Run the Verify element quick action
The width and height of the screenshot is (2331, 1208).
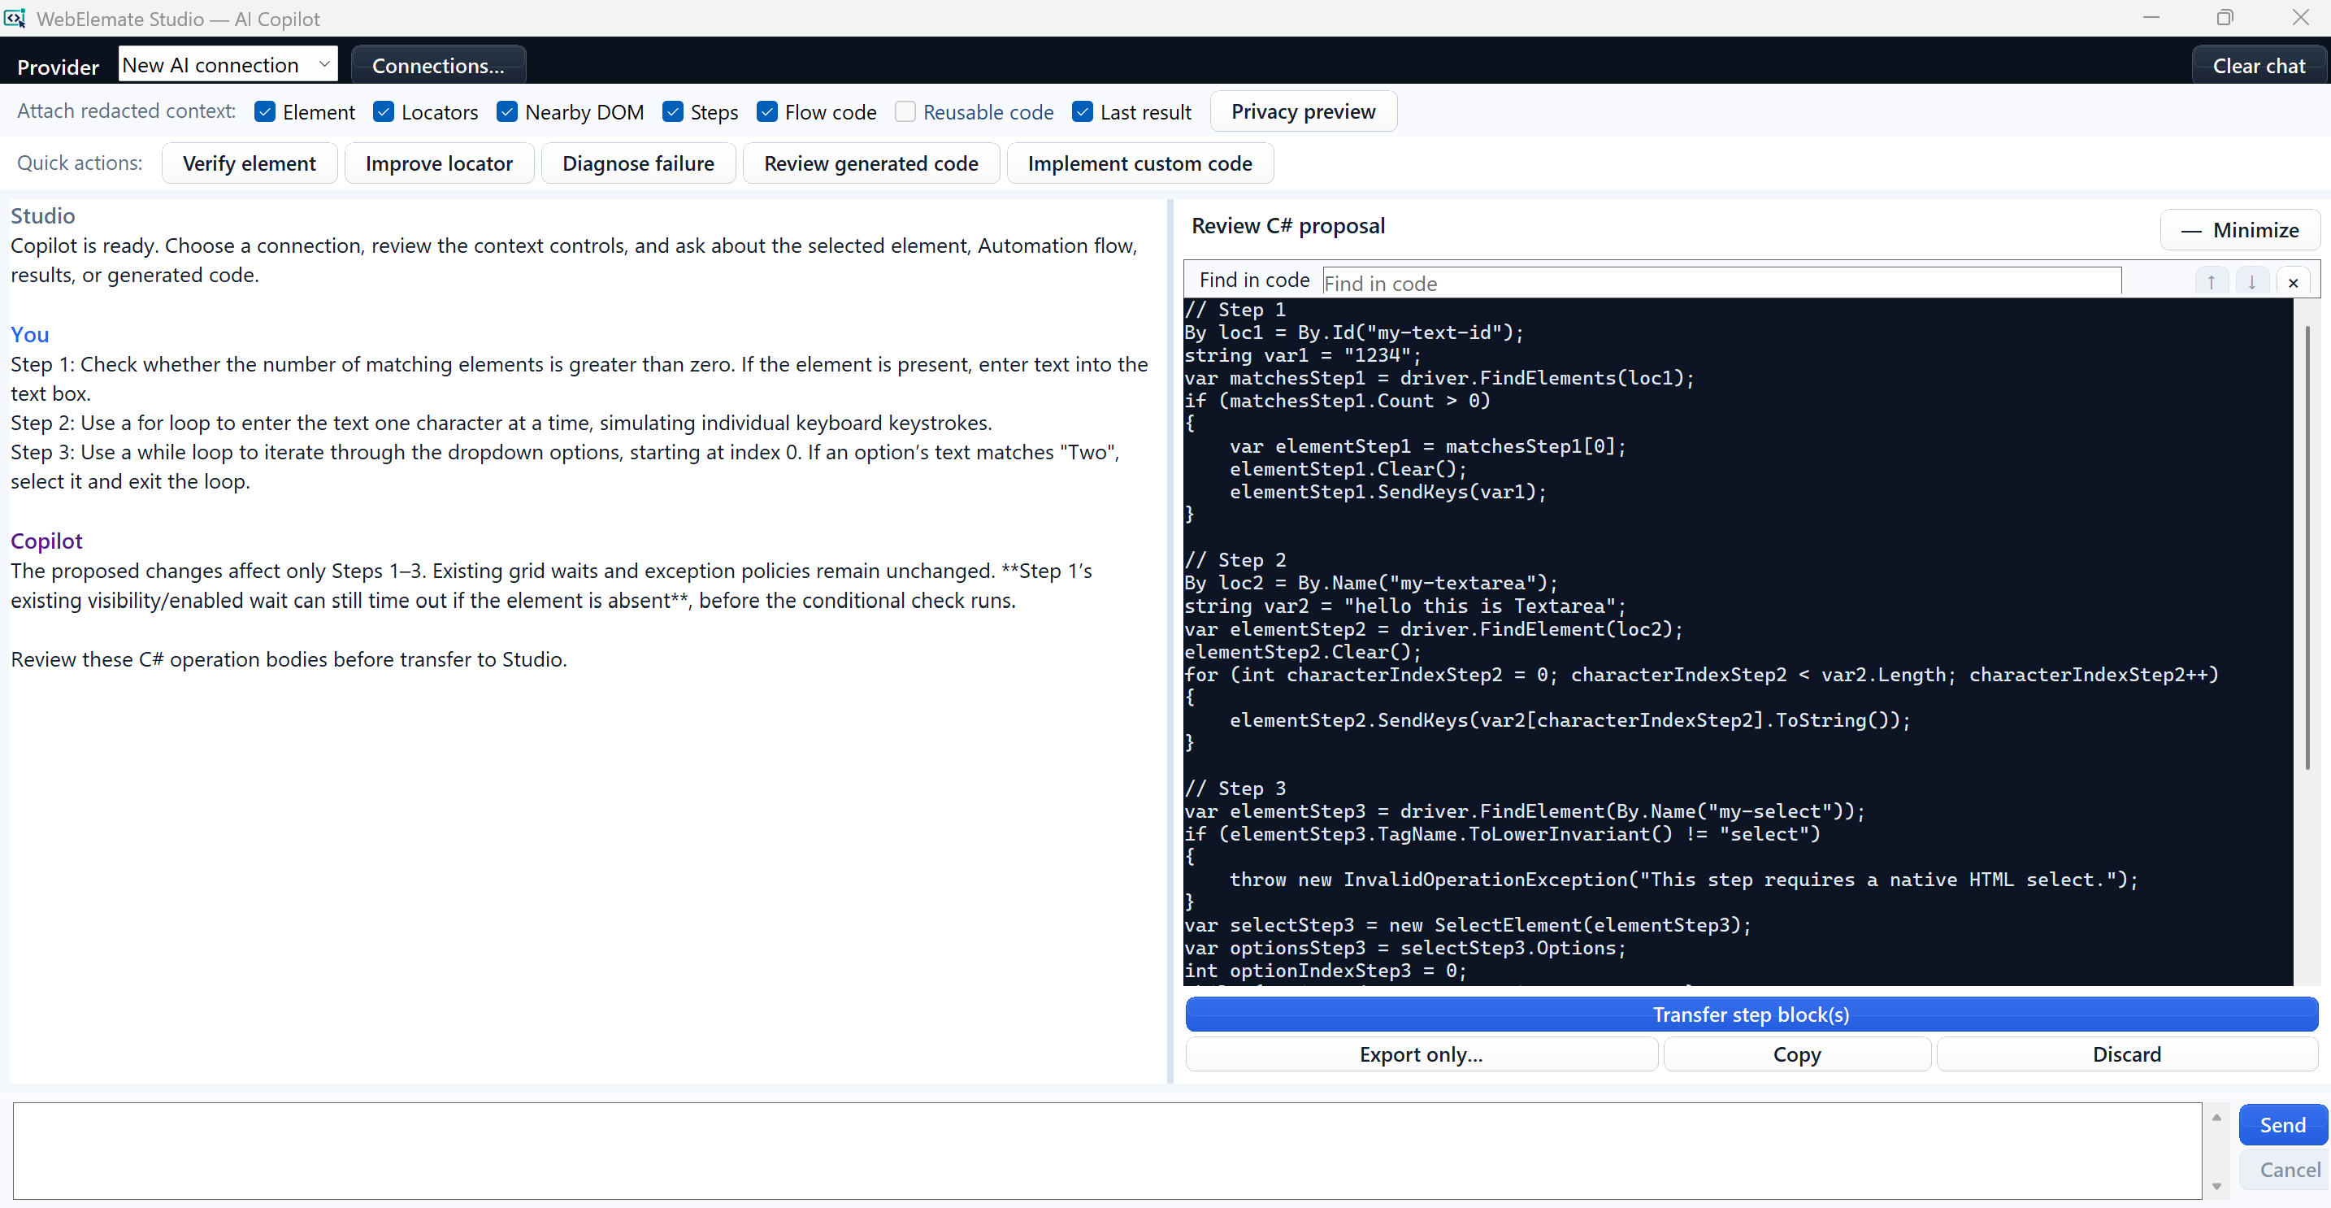[250, 163]
